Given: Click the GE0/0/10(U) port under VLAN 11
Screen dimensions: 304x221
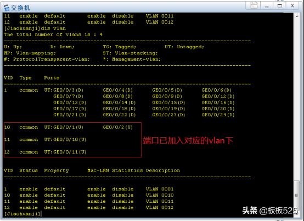Looking at the screenshot, I should (x=70, y=140).
